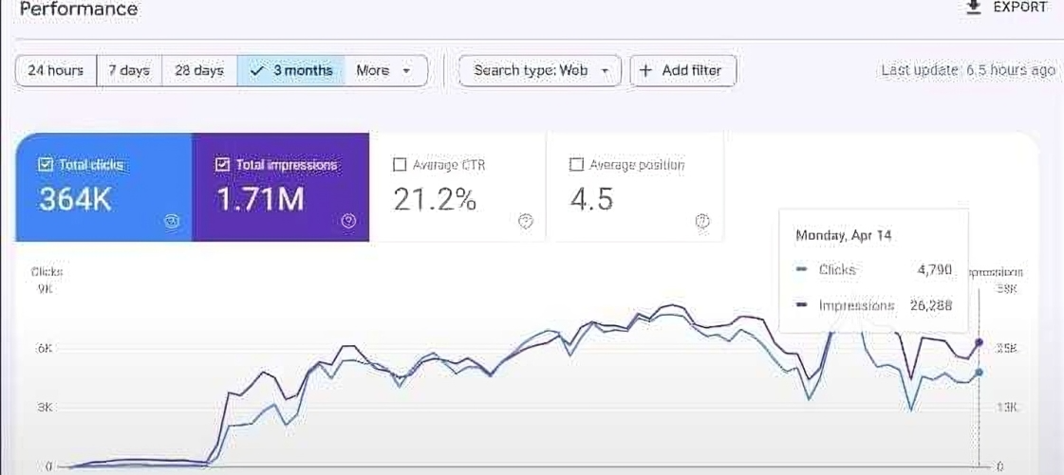
Task: Select the 24 hours date range
Action: coord(56,70)
